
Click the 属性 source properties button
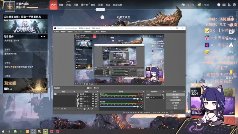pyautogui.click(x=90, y=88)
